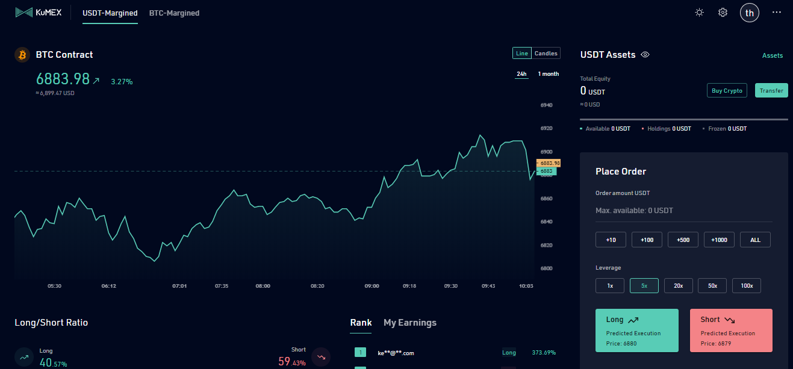Image resolution: width=793 pixels, height=369 pixels.
Task: Click the Bitcoin icon beside BTC Contract
Action: (22, 55)
